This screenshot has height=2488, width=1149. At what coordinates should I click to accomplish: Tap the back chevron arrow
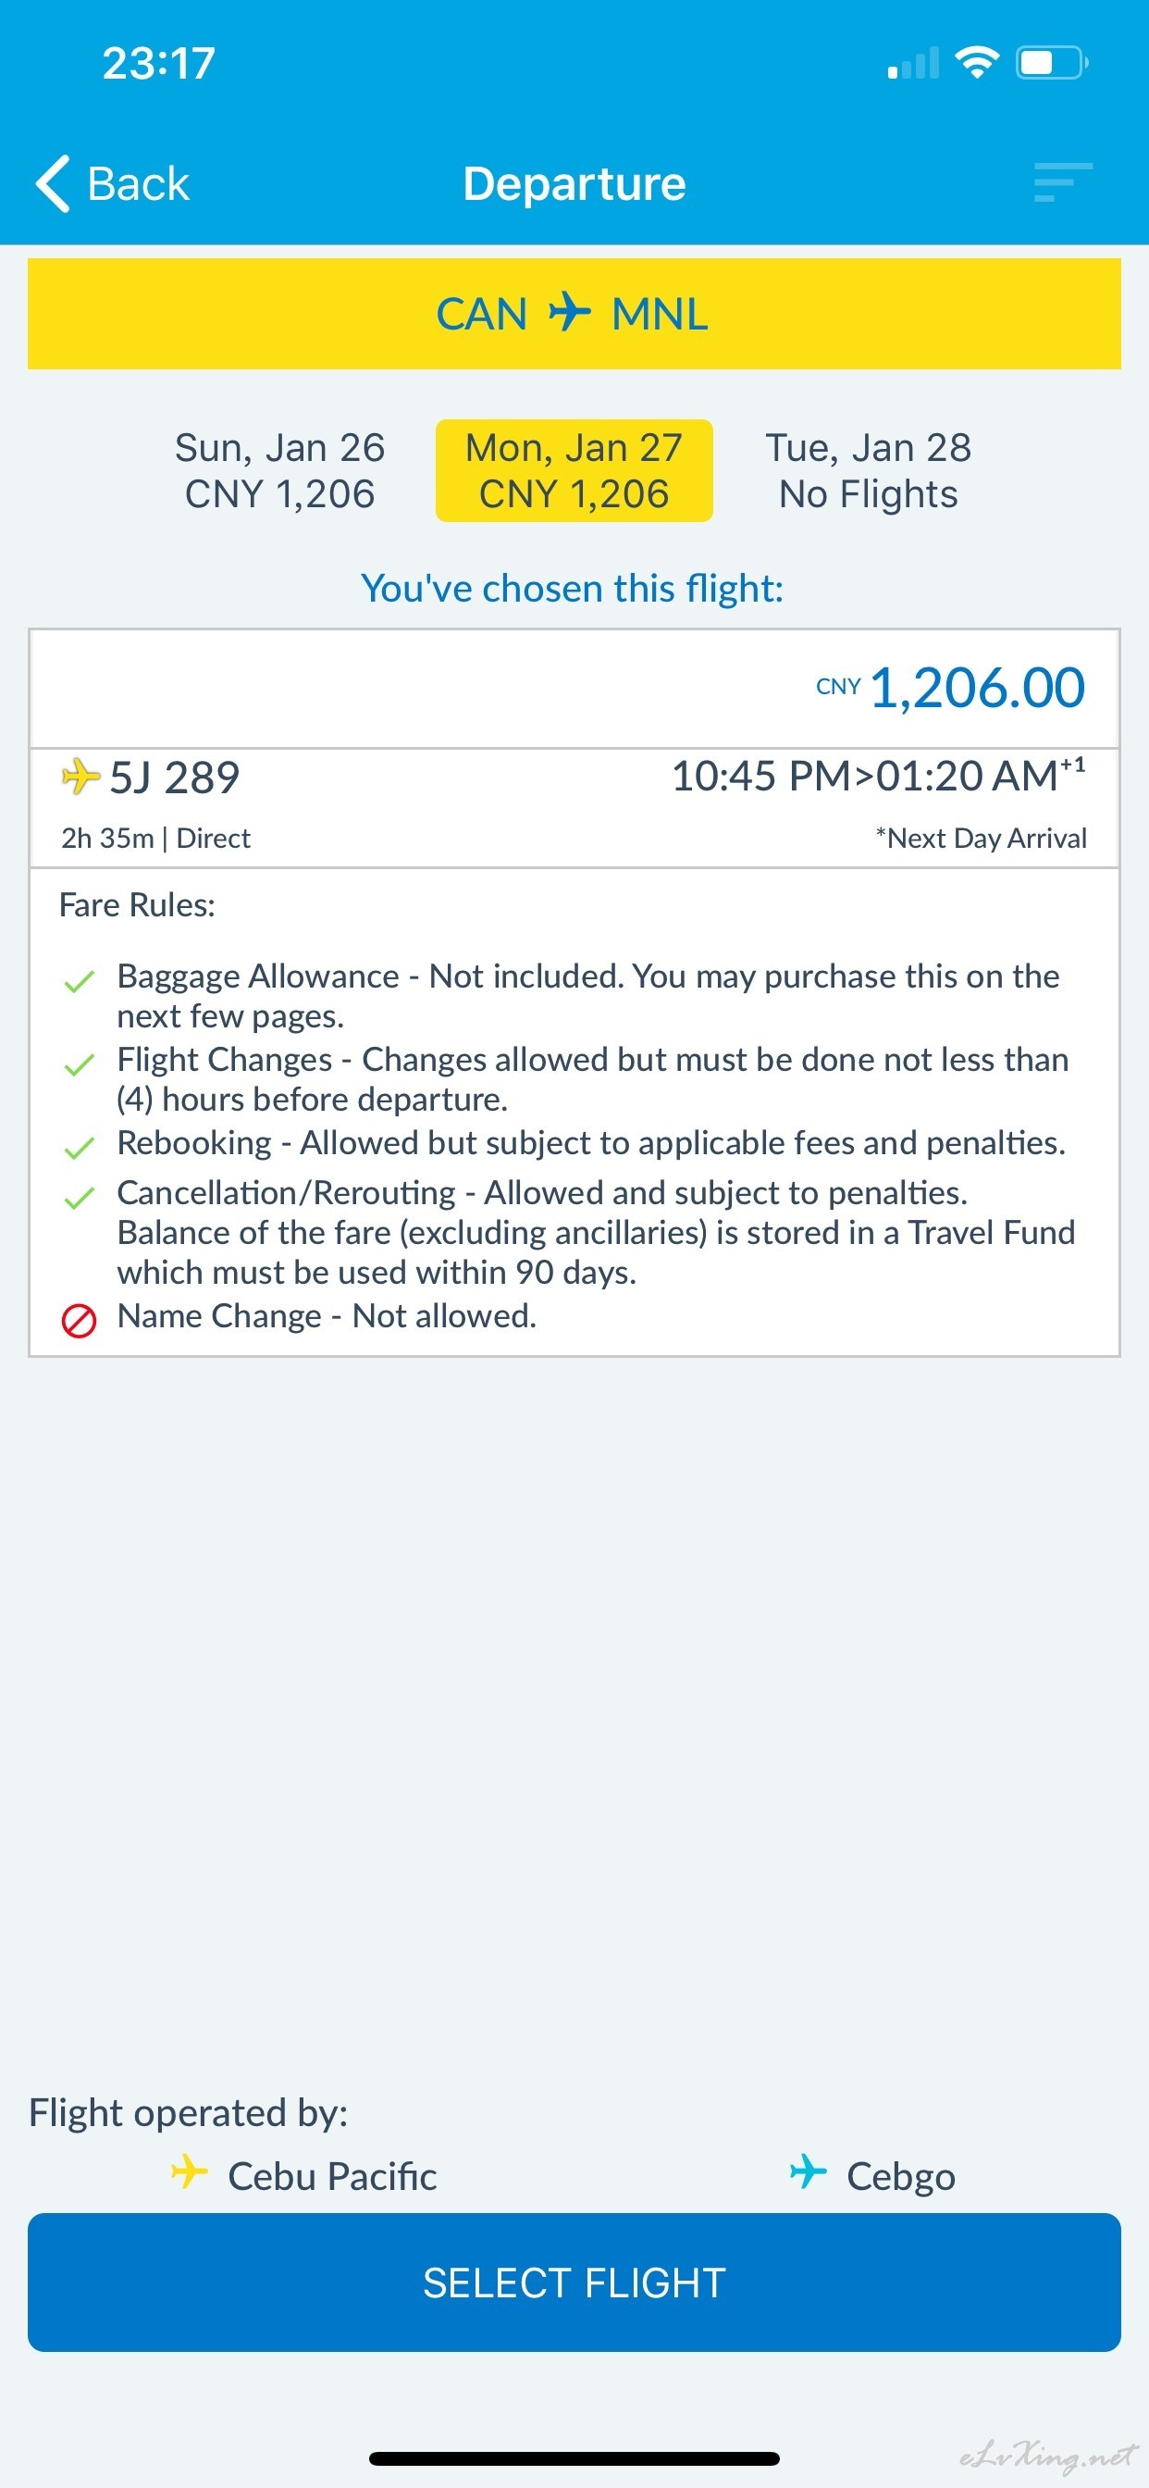click(53, 183)
